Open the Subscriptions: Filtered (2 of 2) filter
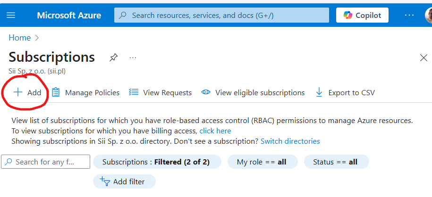Viewport: 432px width, 197px height. click(x=157, y=162)
